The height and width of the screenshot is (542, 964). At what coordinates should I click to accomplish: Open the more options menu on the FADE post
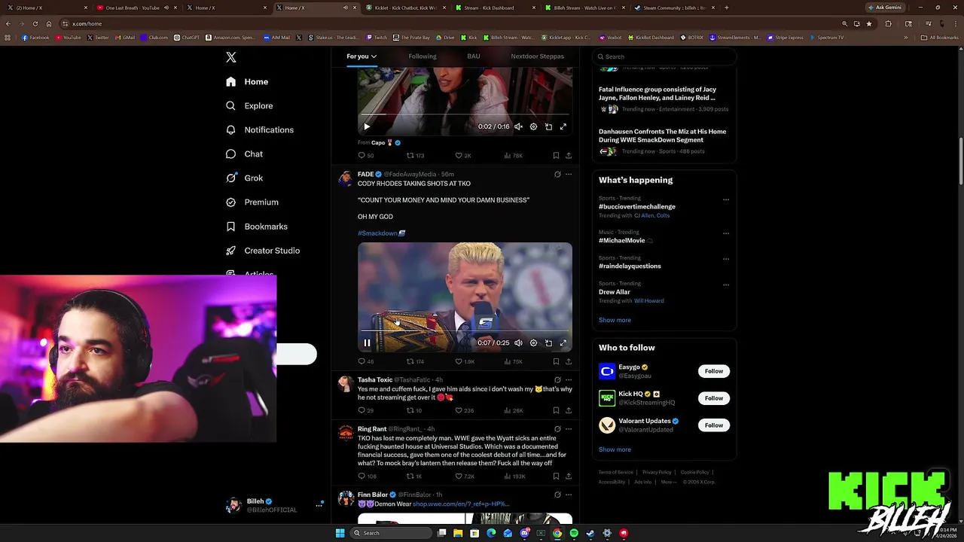[x=569, y=174]
